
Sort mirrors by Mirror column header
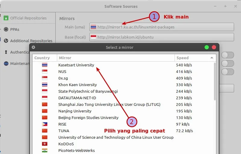(116, 58)
